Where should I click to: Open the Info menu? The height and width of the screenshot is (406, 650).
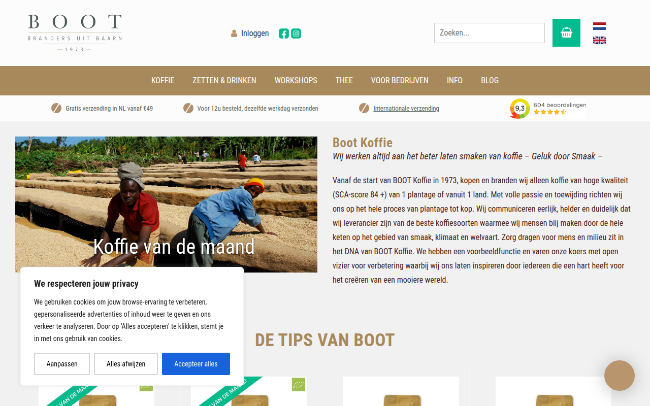click(454, 80)
